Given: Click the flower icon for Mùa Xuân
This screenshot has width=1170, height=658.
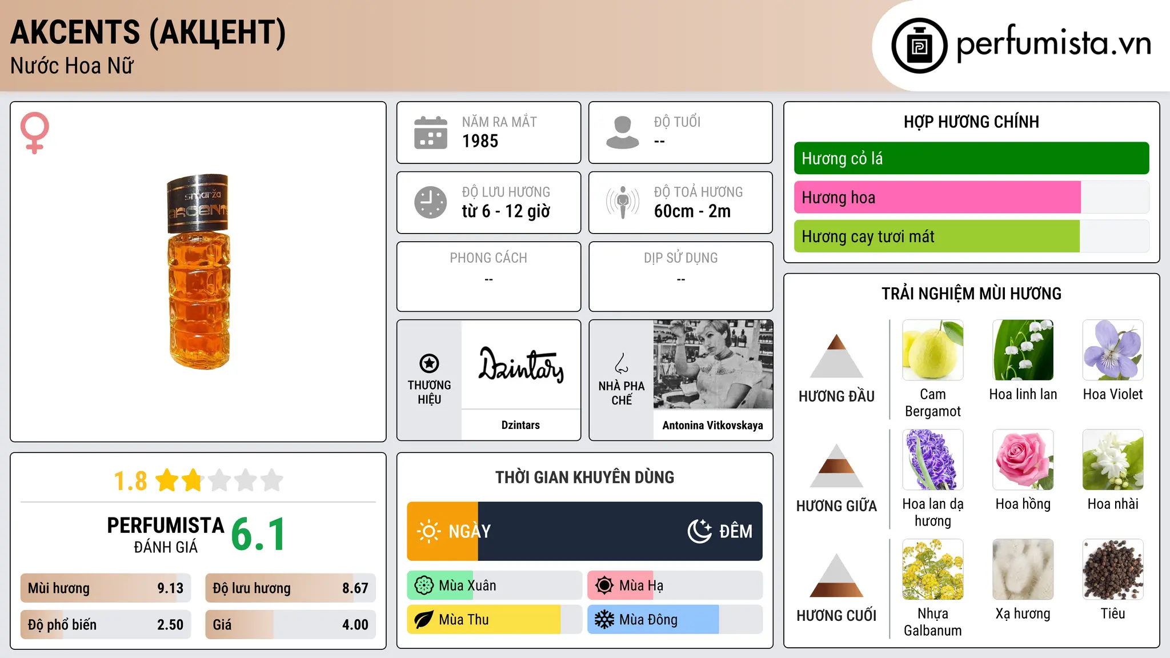Looking at the screenshot, I should coord(424,585).
